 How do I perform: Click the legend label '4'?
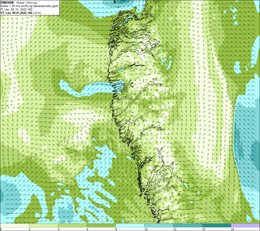click(x=58, y=229)
